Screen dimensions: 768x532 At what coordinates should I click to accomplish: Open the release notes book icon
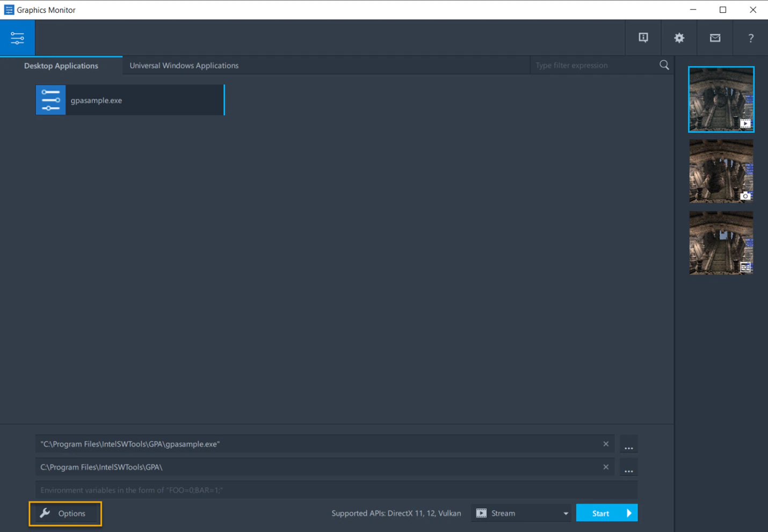(643, 38)
